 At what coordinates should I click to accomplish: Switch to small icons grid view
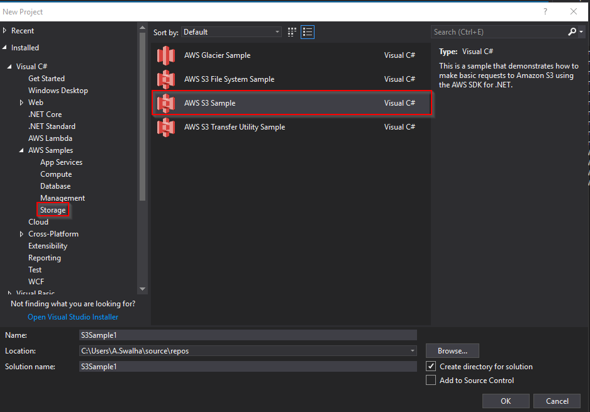click(x=292, y=32)
